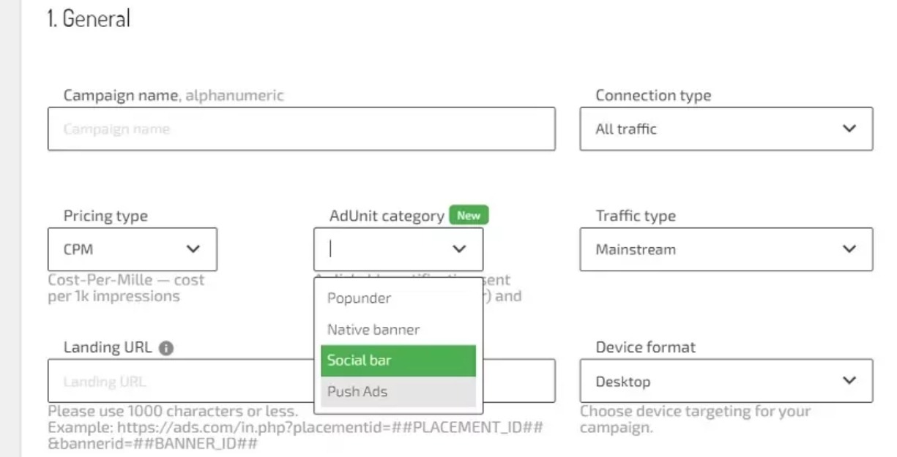Click the AdUnit category field label
Image resolution: width=897 pixels, height=457 pixels.
(386, 215)
